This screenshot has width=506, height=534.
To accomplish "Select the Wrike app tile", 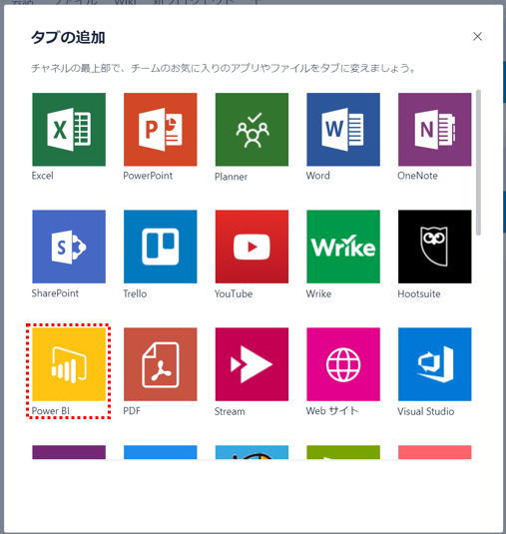I will click(343, 247).
